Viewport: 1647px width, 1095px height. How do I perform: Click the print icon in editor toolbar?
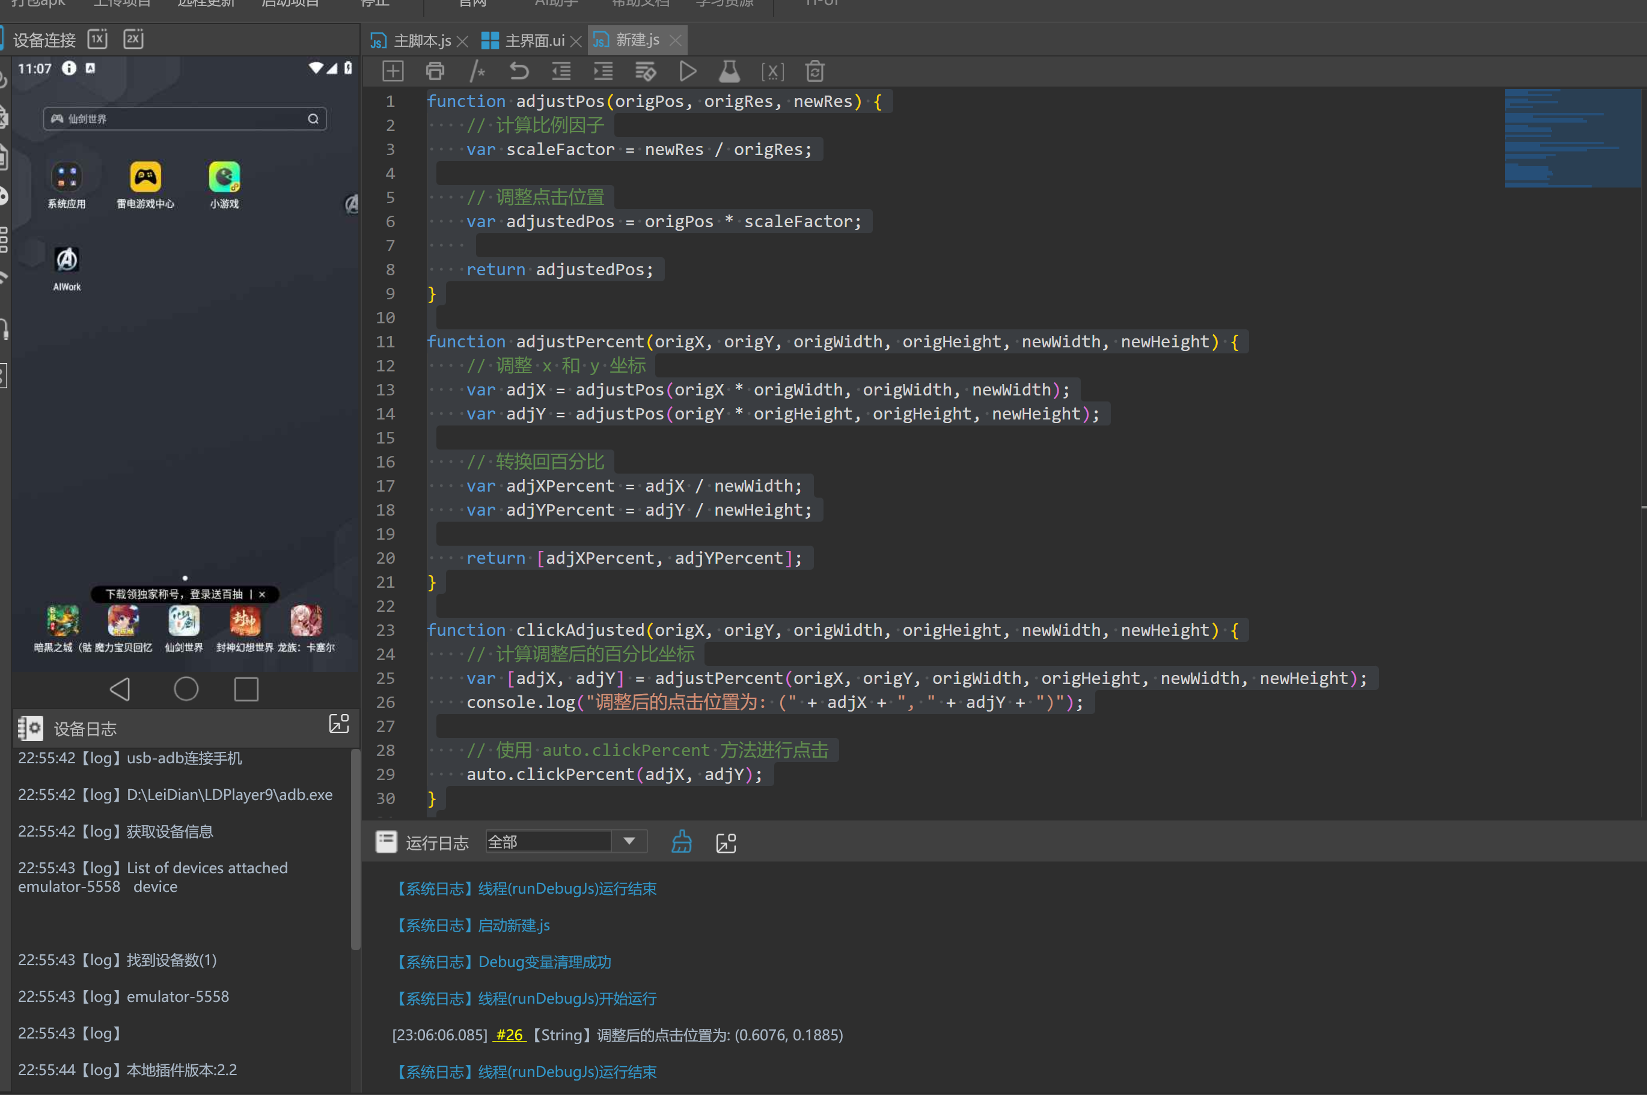click(x=435, y=72)
